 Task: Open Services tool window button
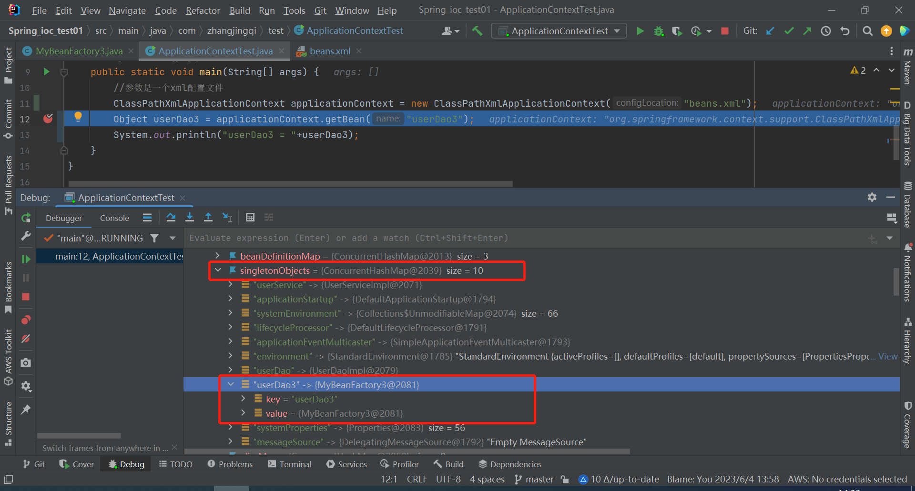pyautogui.click(x=346, y=464)
